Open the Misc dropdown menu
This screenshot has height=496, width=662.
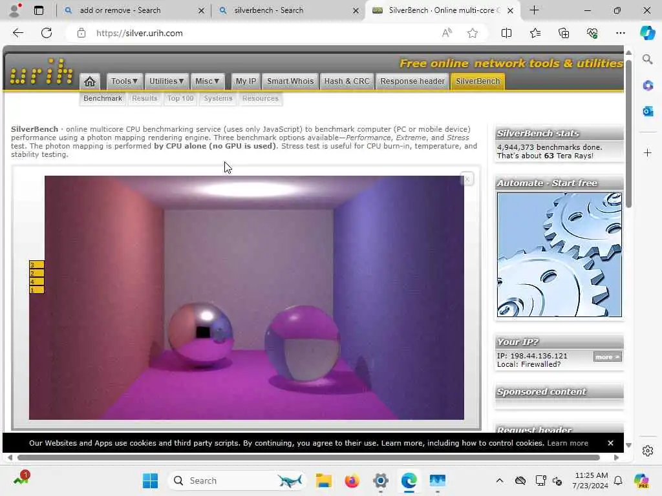[207, 81]
